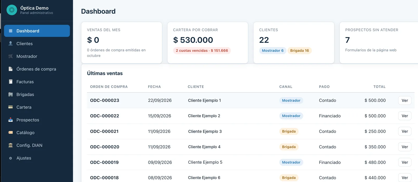Click order number ODC-000021
The width and height of the screenshot is (418, 182).
(104, 131)
